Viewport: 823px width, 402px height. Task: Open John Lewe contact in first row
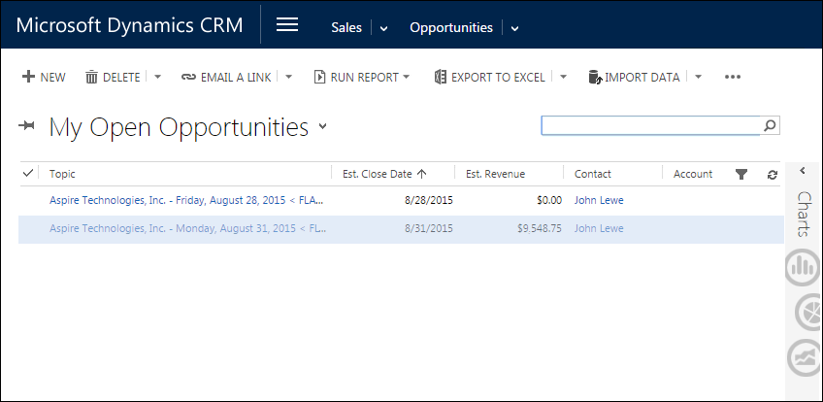(x=599, y=200)
